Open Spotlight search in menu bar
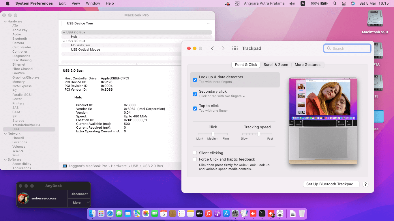Screen dimensions: 394x221 [335, 3]
